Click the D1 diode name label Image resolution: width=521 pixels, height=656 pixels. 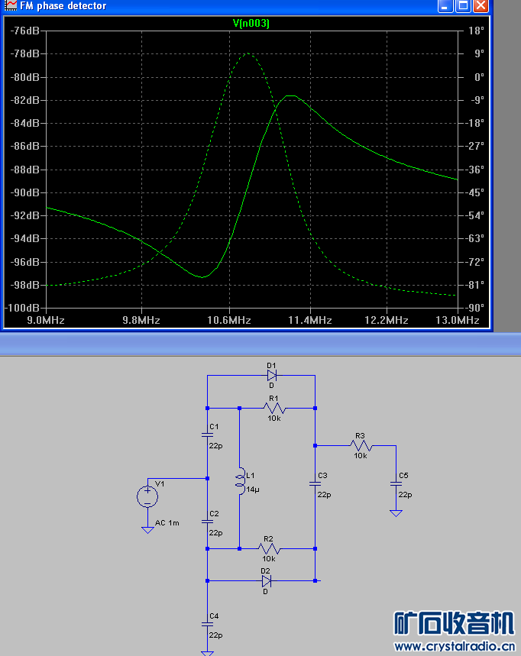pyautogui.click(x=272, y=365)
